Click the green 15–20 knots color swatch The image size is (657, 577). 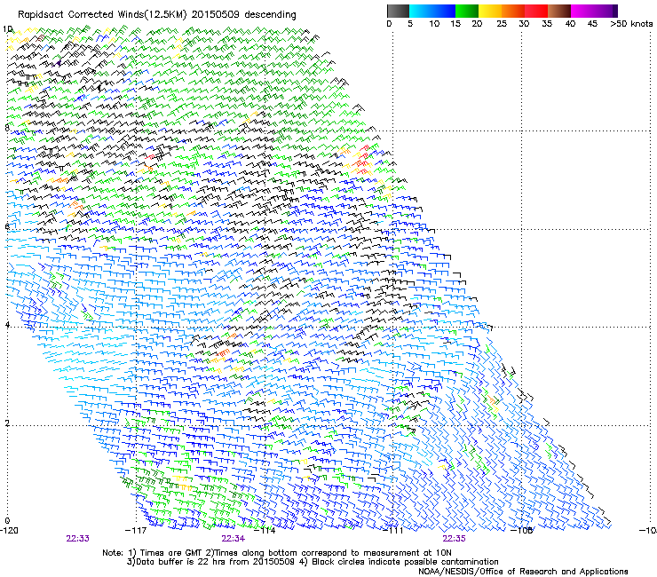467,11
